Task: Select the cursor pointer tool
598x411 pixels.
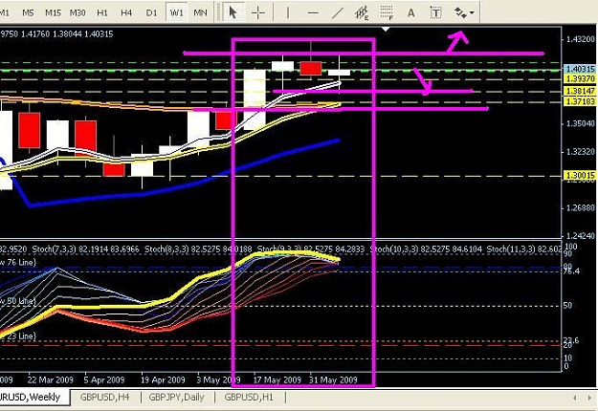Action: pos(233,12)
